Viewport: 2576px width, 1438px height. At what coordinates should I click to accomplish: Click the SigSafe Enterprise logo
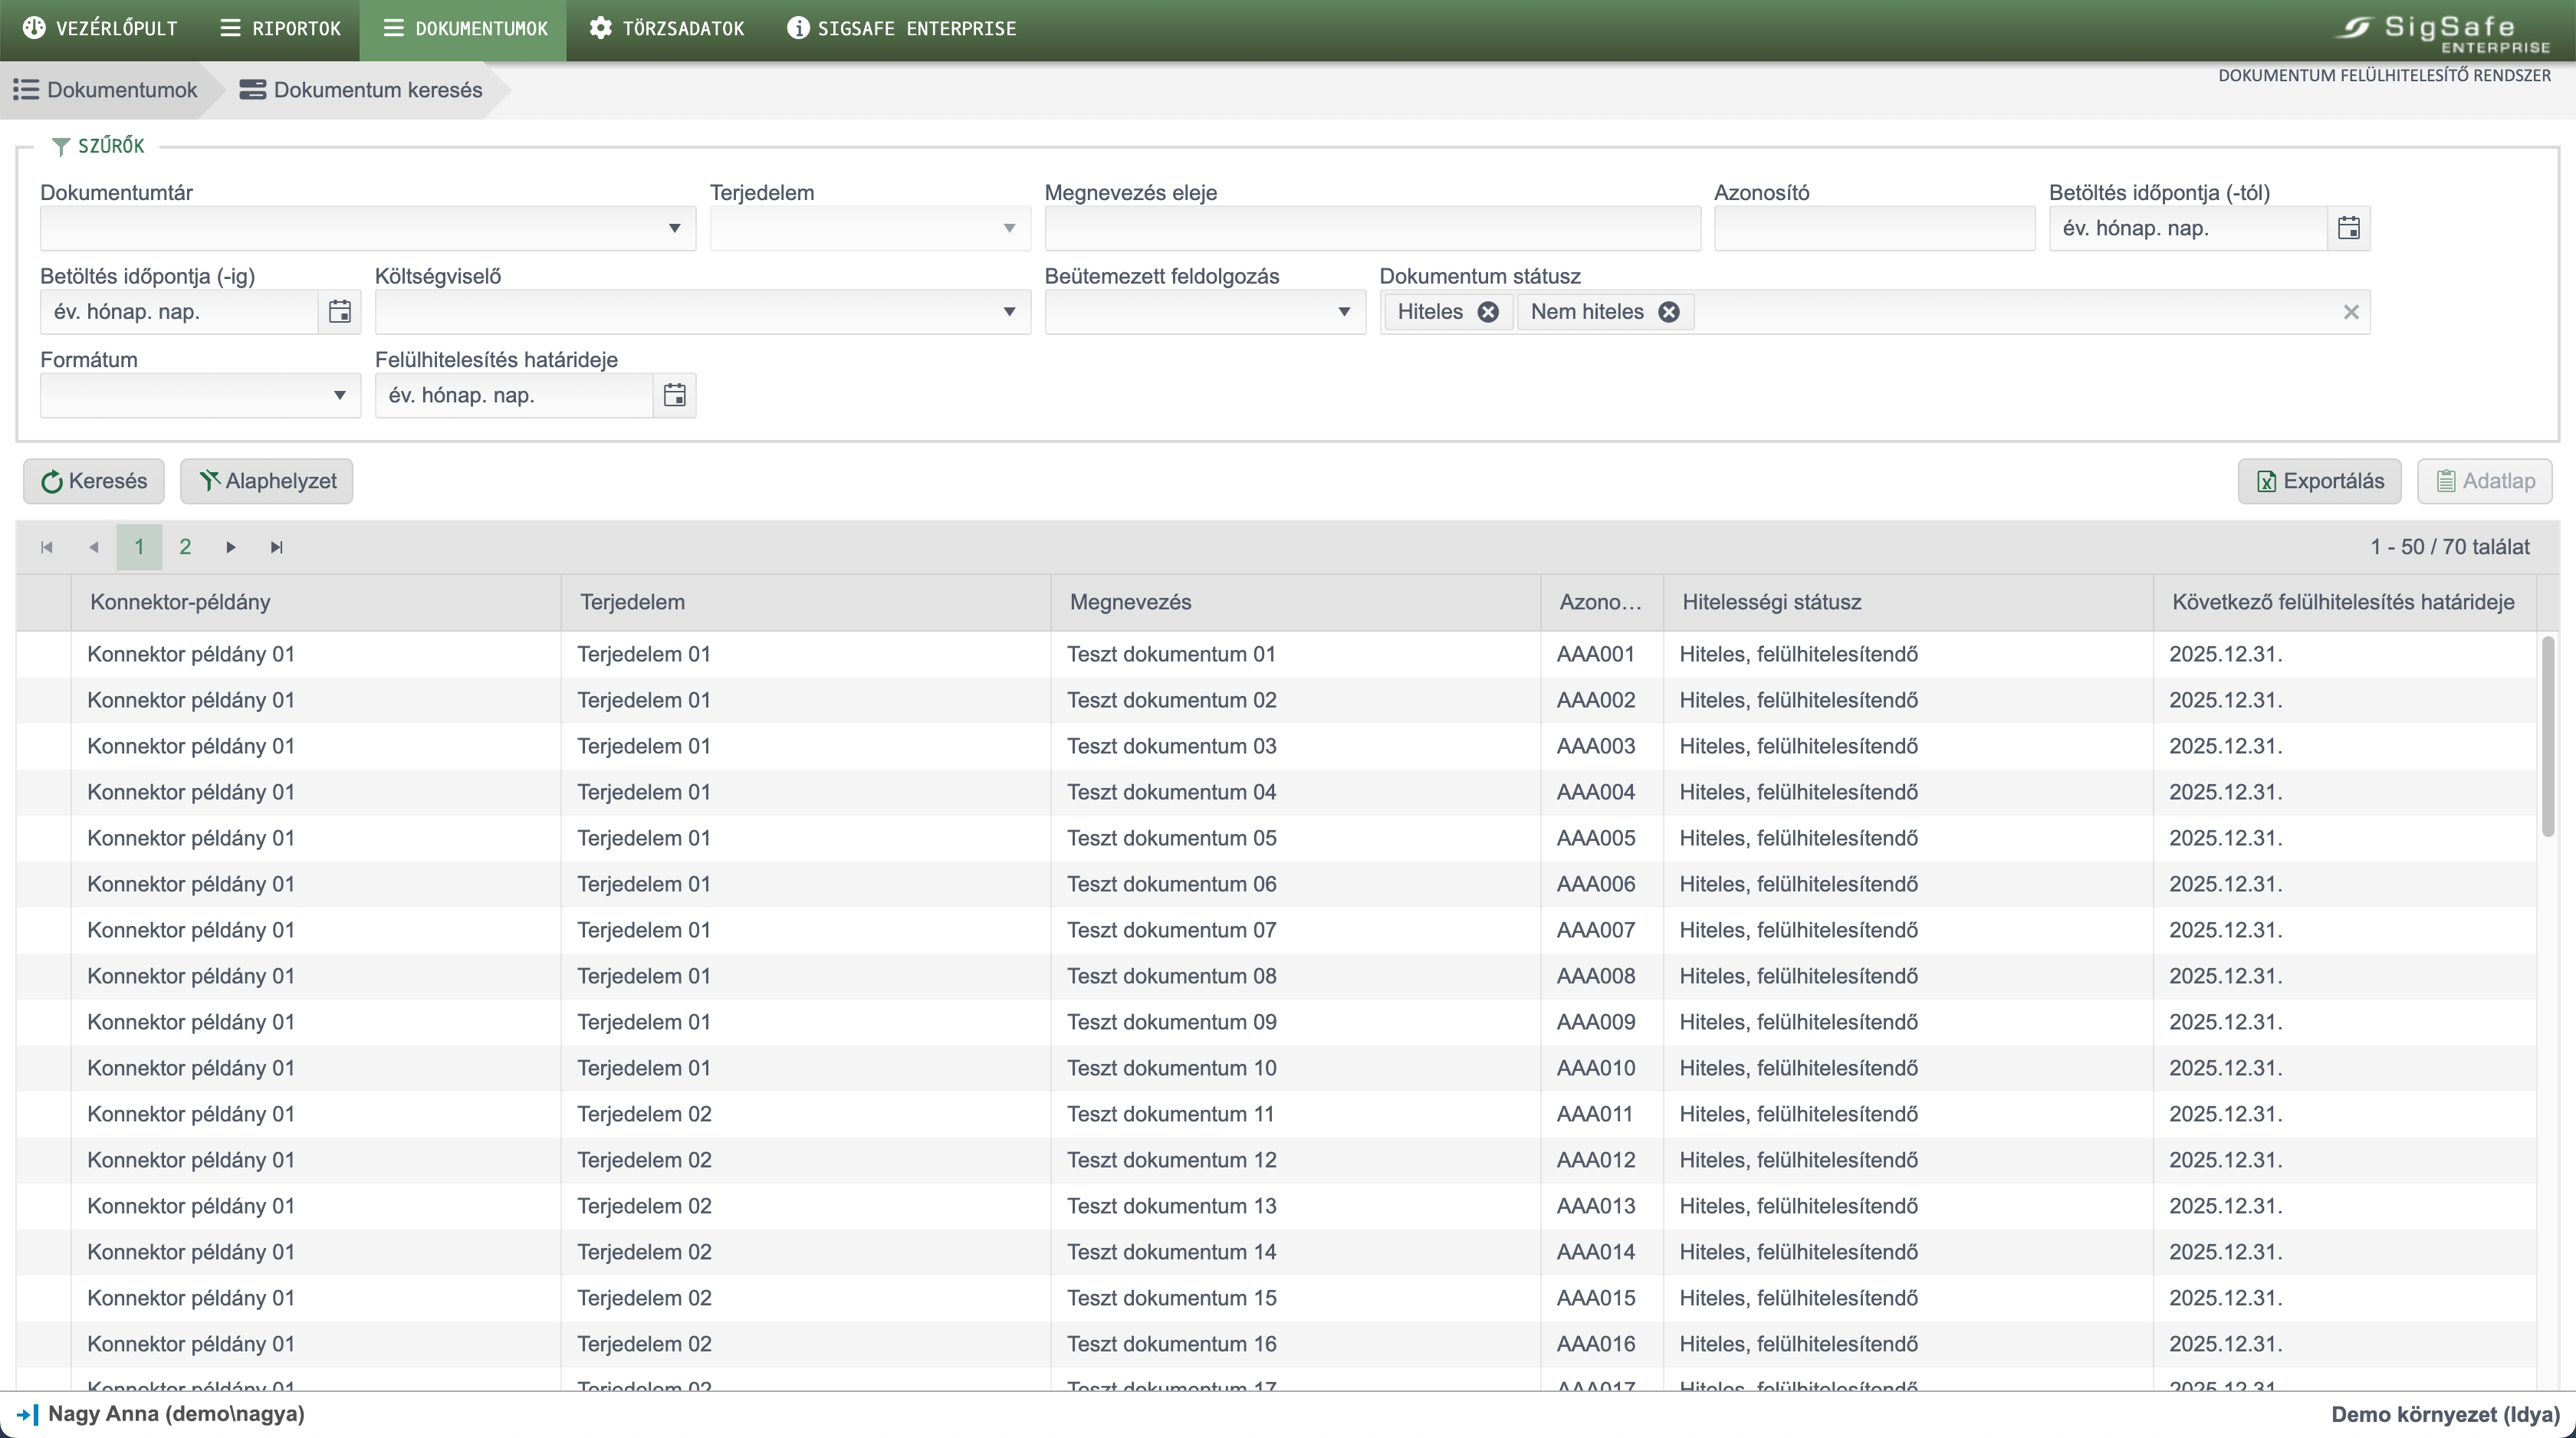2443,33
